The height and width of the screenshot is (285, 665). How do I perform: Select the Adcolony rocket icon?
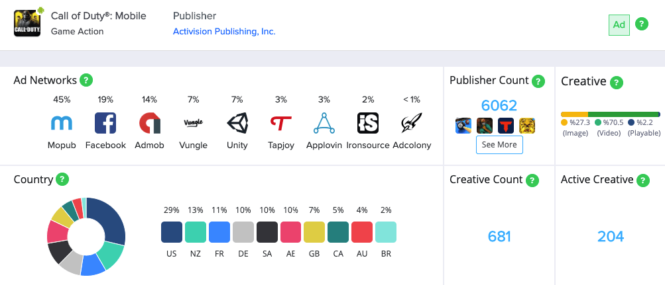pyautogui.click(x=412, y=123)
